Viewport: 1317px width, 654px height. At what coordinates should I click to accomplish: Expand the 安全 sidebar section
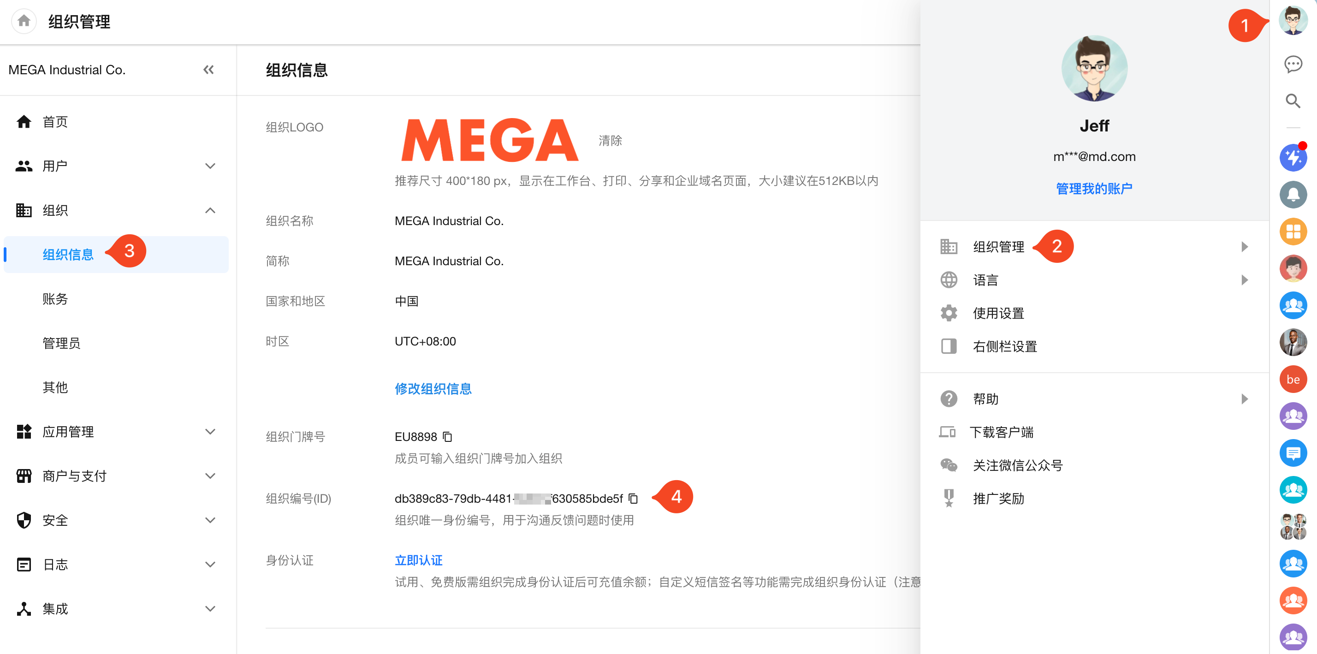(x=210, y=520)
